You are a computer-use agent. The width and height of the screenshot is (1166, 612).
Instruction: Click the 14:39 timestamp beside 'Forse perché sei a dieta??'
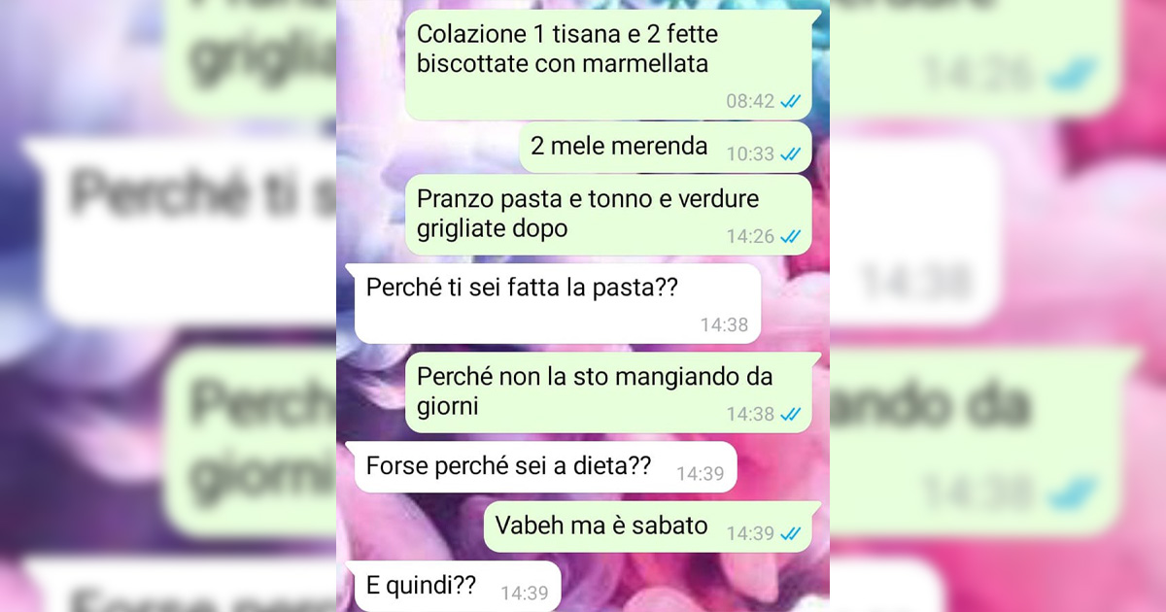click(x=701, y=474)
